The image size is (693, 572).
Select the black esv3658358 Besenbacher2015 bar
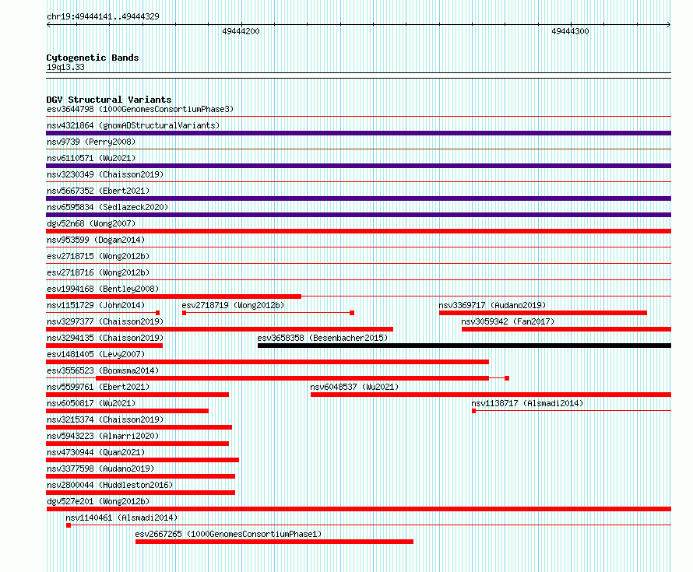pos(465,346)
